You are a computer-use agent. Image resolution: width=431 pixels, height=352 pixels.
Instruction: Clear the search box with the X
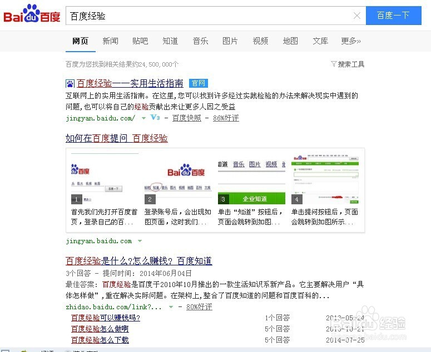point(357,16)
